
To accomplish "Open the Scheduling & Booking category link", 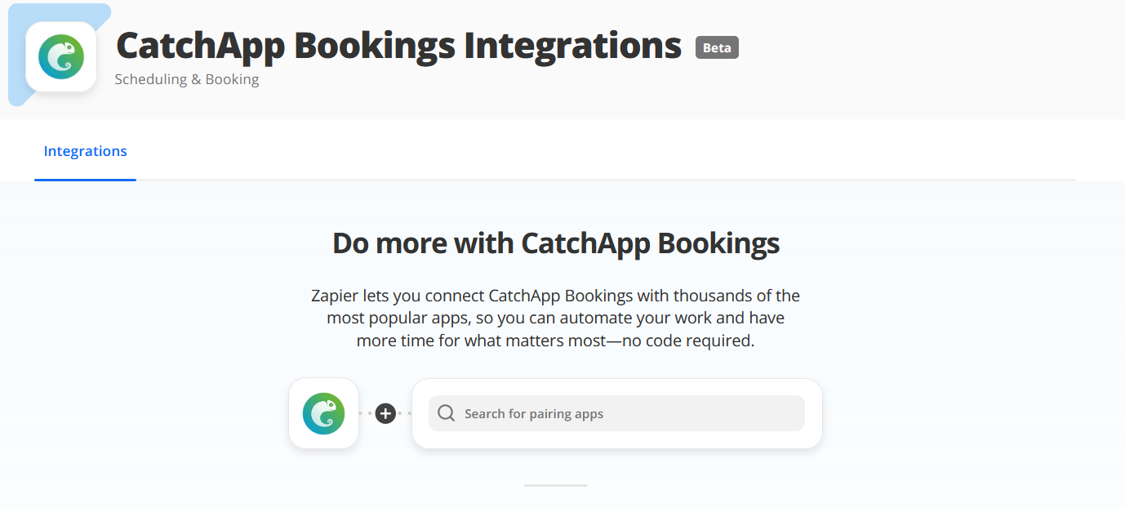I will [x=186, y=79].
